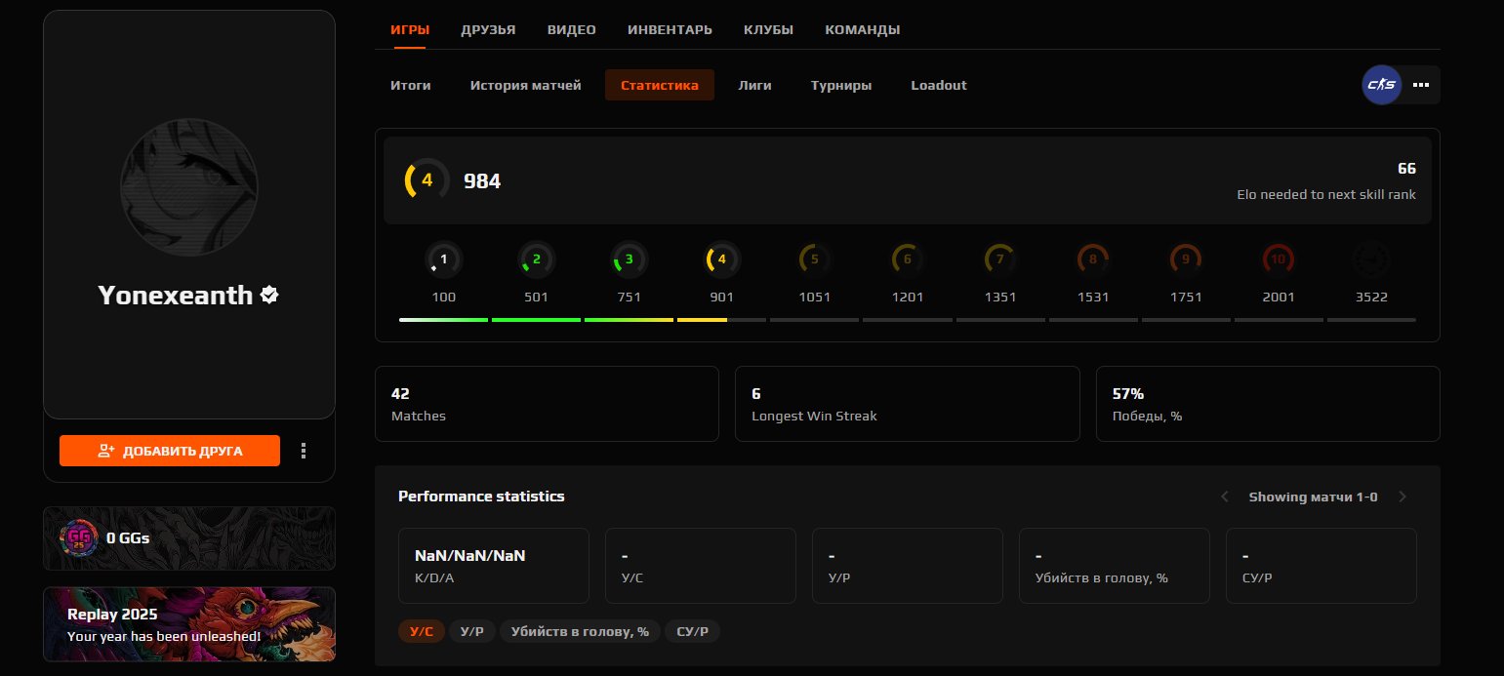Screen dimensions: 1504x676
Task: Toggle the У/Р stat filter chip
Action: (472, 631)
